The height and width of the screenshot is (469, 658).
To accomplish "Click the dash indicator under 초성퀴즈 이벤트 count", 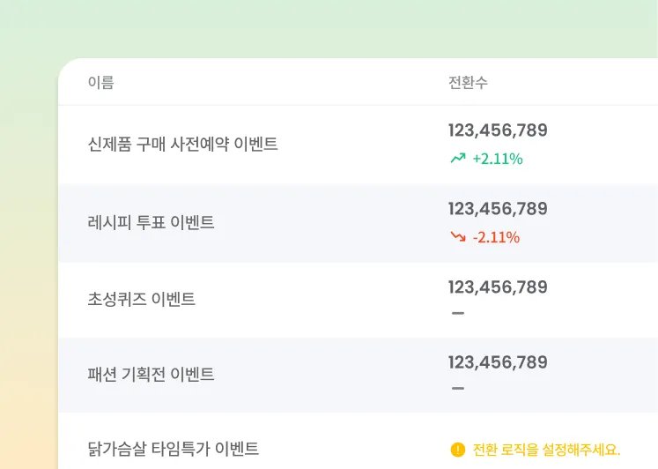I will click(458, 313).
